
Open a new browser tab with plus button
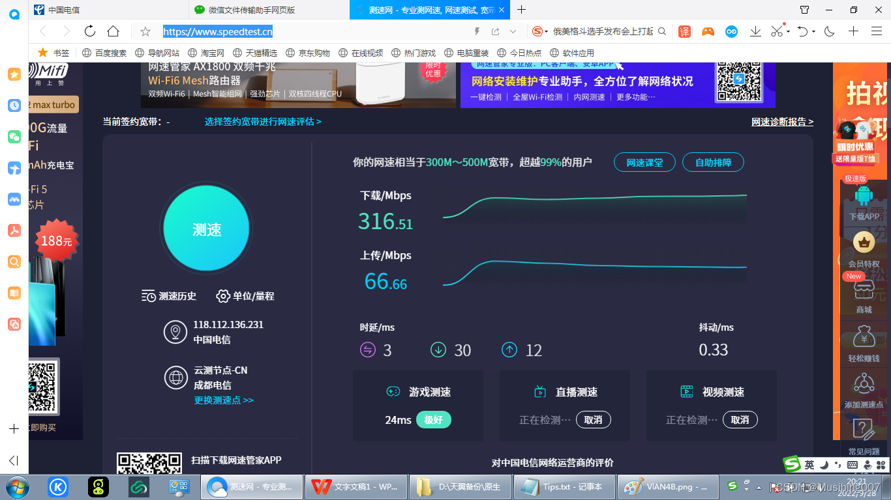click(x=521, y=10)
